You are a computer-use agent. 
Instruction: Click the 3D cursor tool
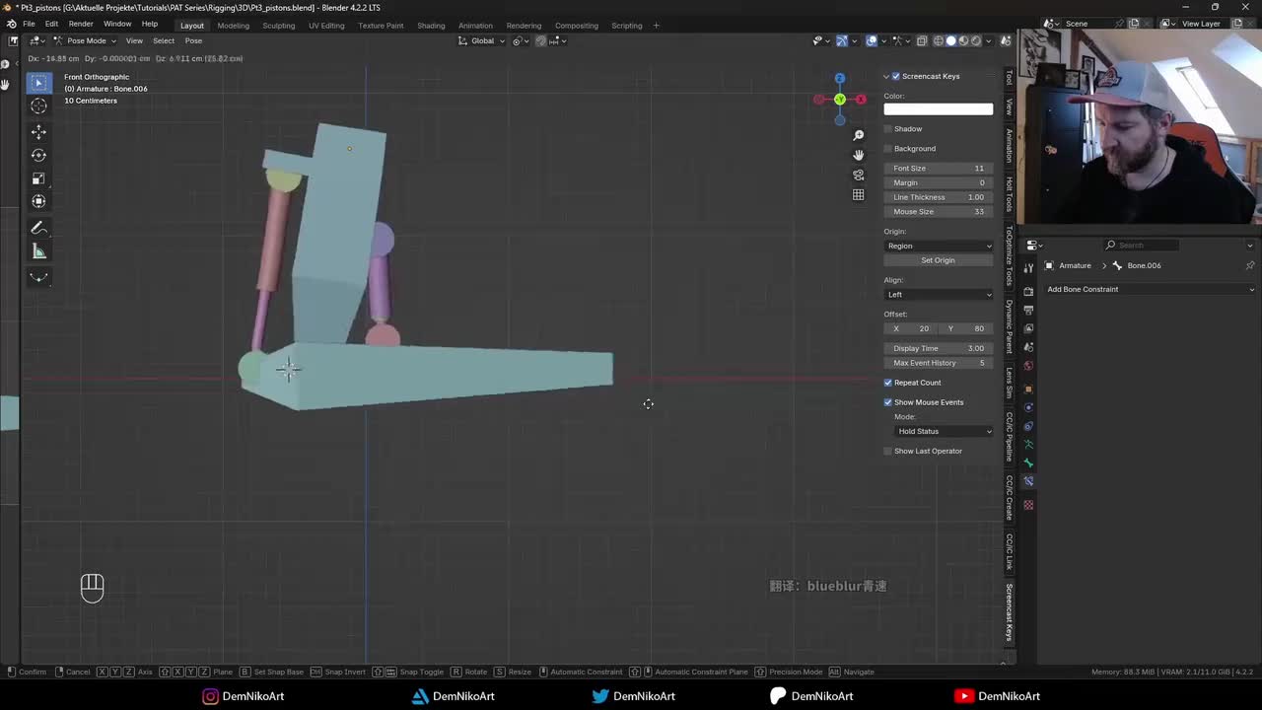38,106
